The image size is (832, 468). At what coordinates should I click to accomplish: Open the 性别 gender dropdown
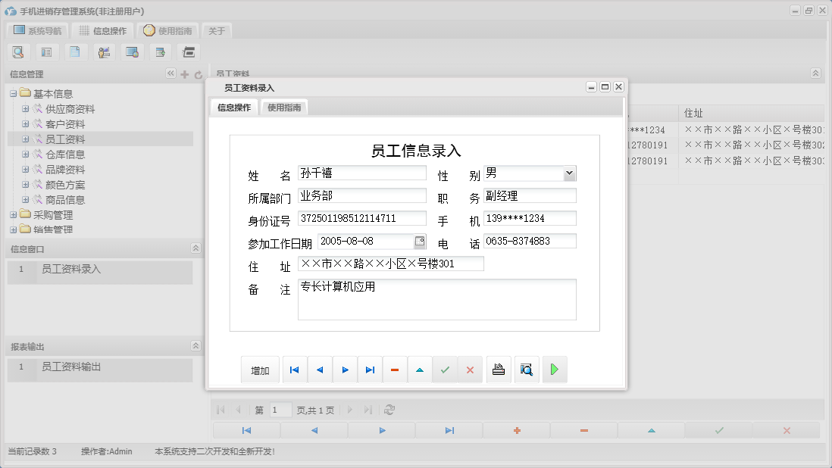(x=568, y=173)
